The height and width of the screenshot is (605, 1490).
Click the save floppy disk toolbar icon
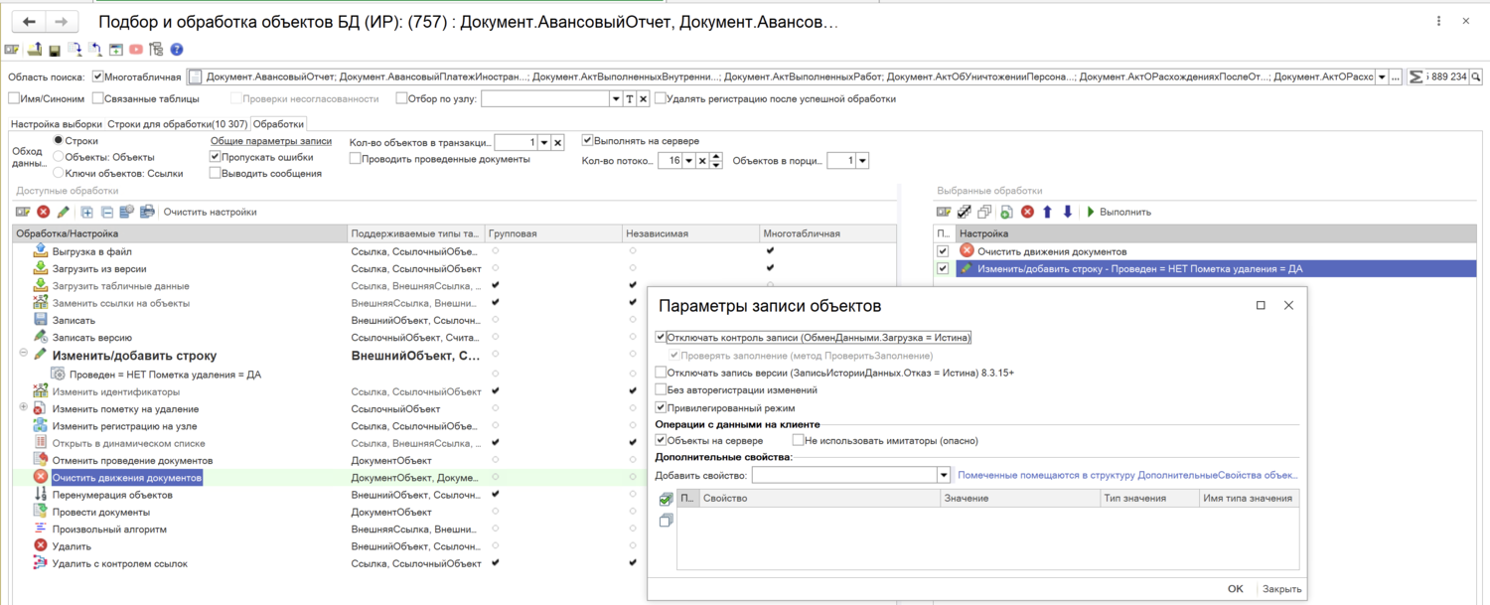point(55,49)
